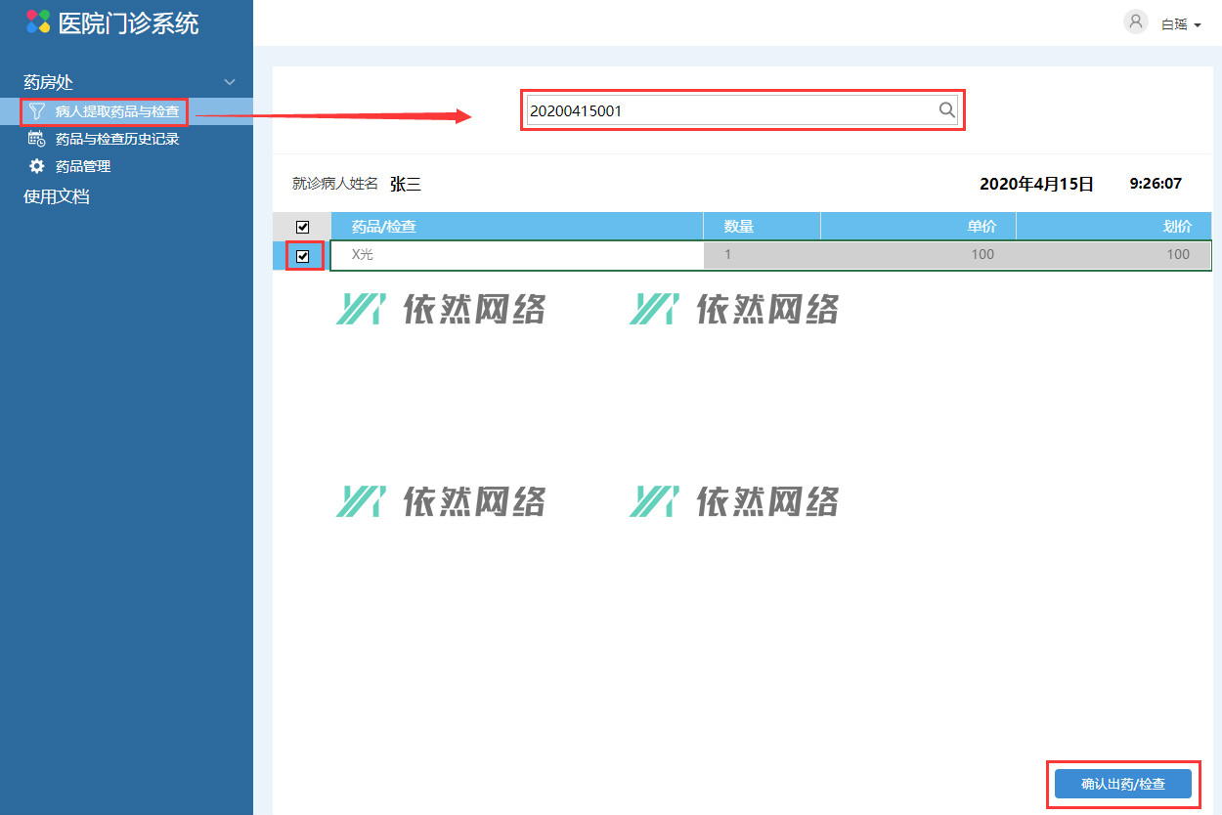
Task: Click the 医院门诊系统 title
Action: coord(128,23)
